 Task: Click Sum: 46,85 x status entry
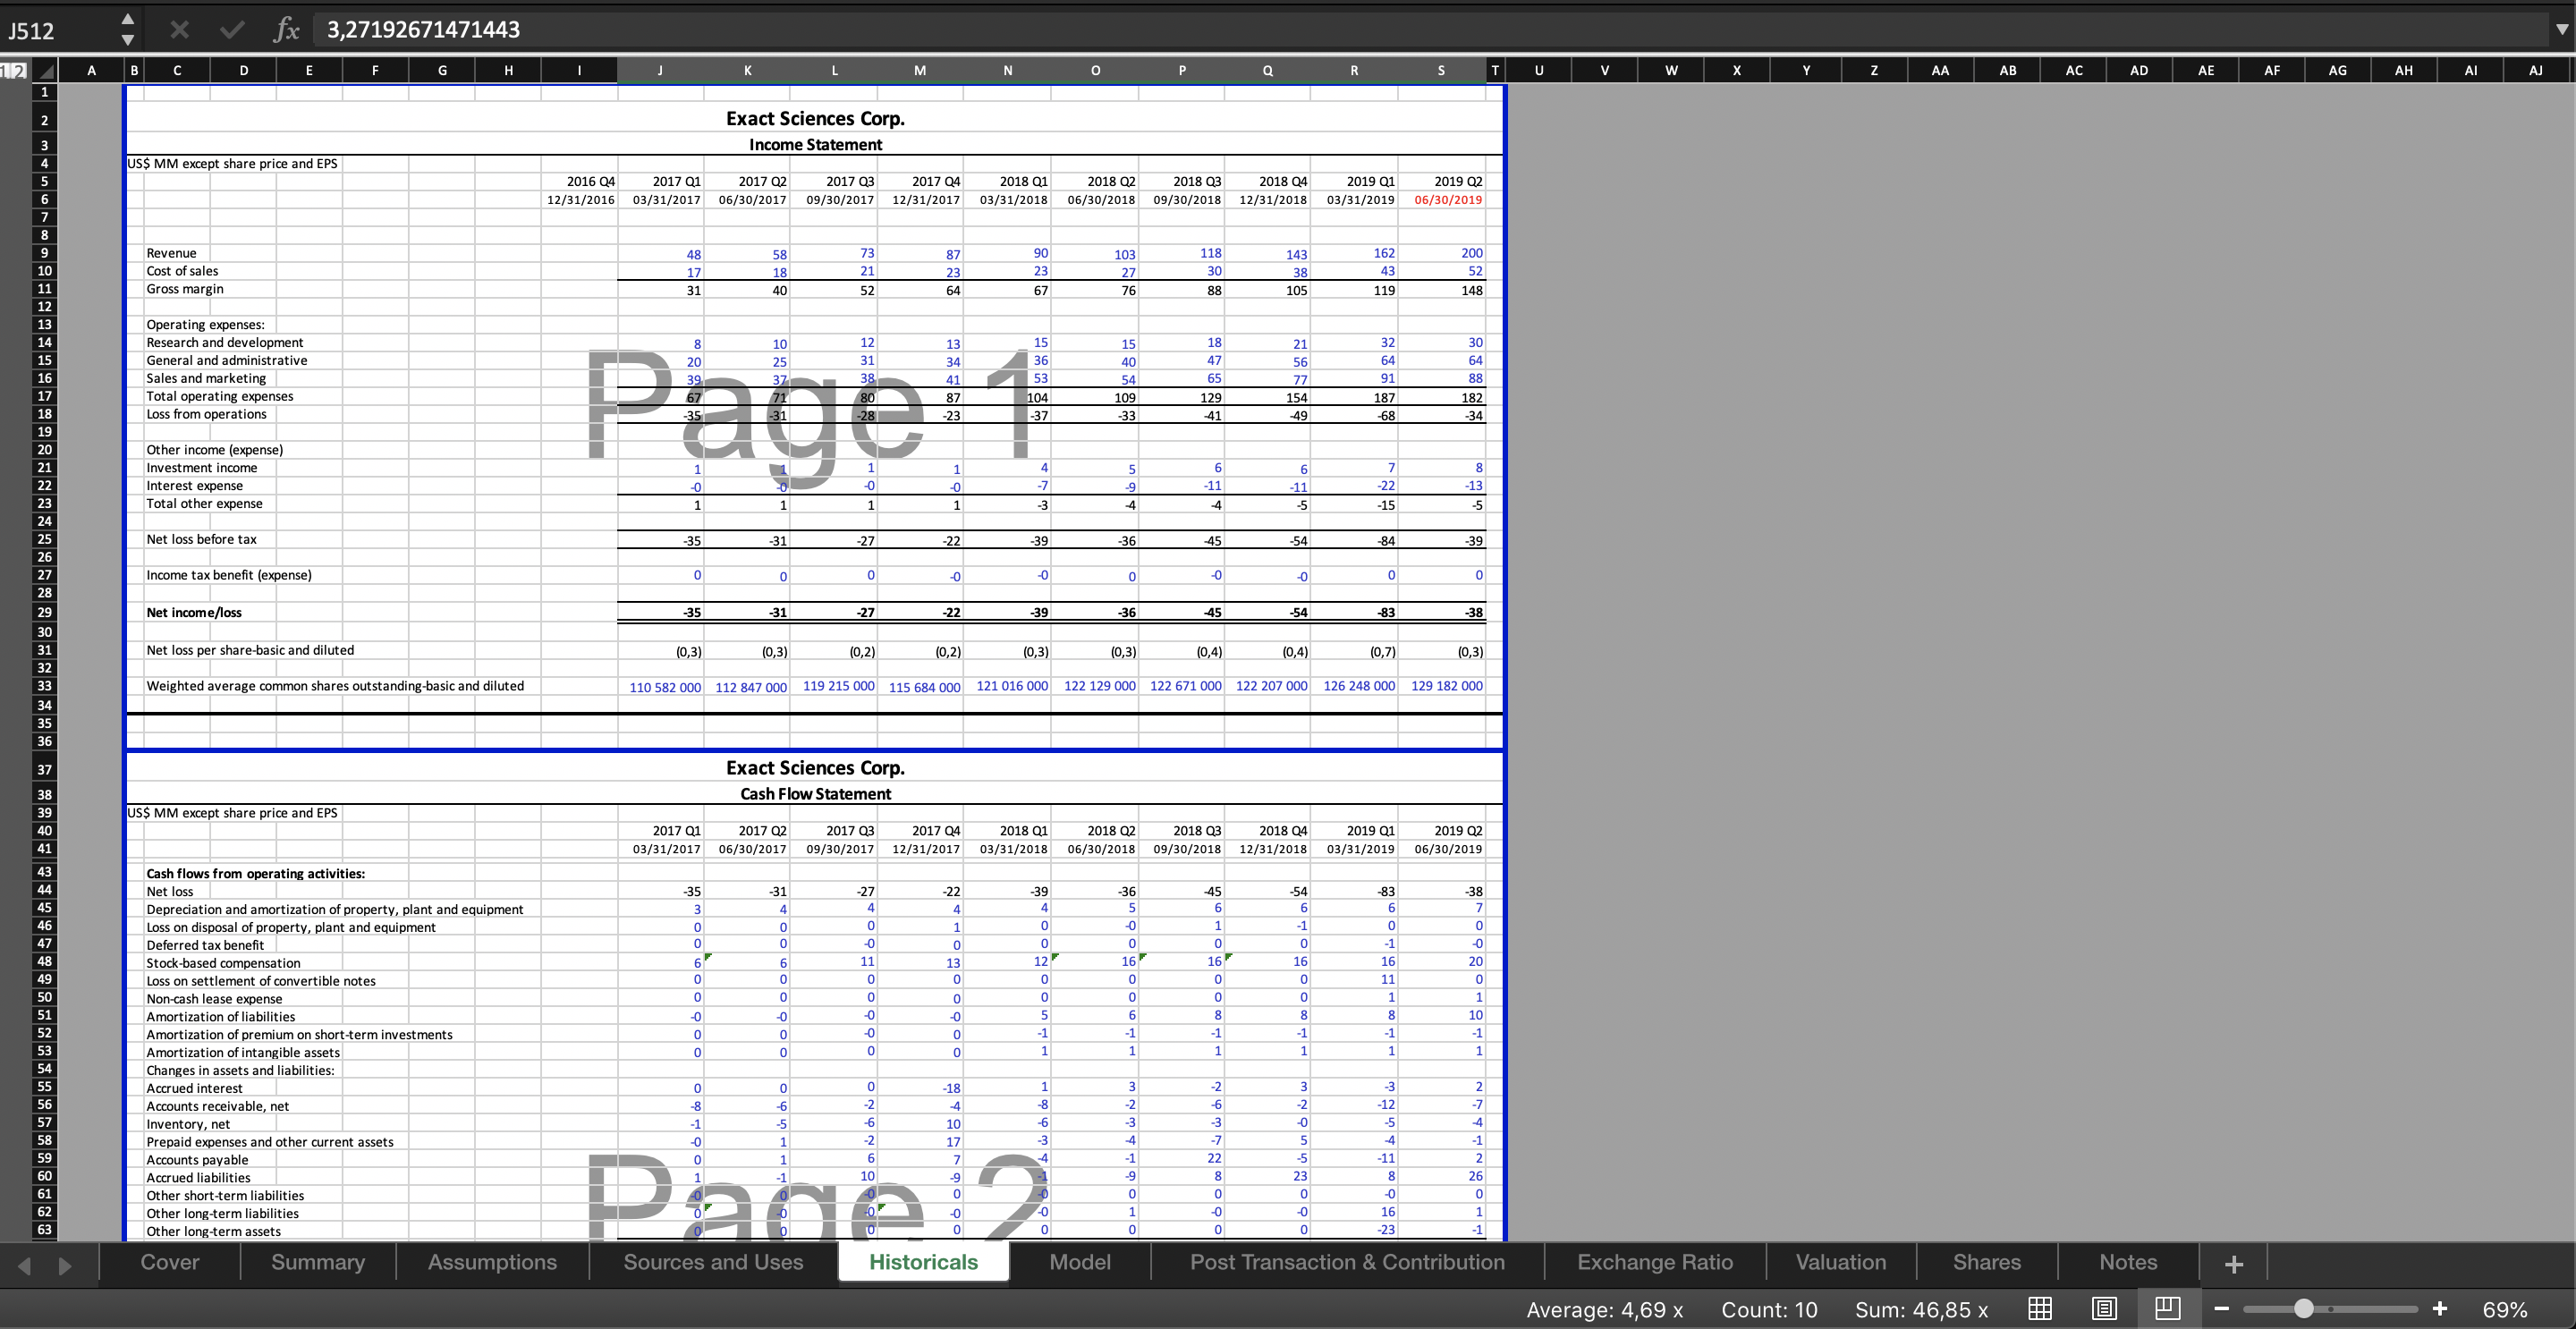point(1921,1309)
